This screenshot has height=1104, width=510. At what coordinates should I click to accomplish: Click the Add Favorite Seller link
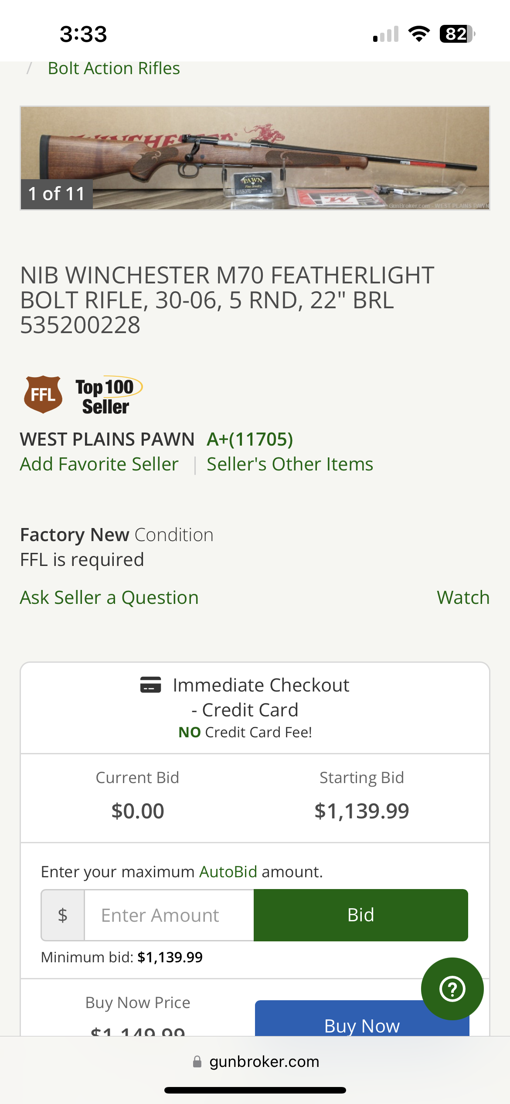pos(99,464)
